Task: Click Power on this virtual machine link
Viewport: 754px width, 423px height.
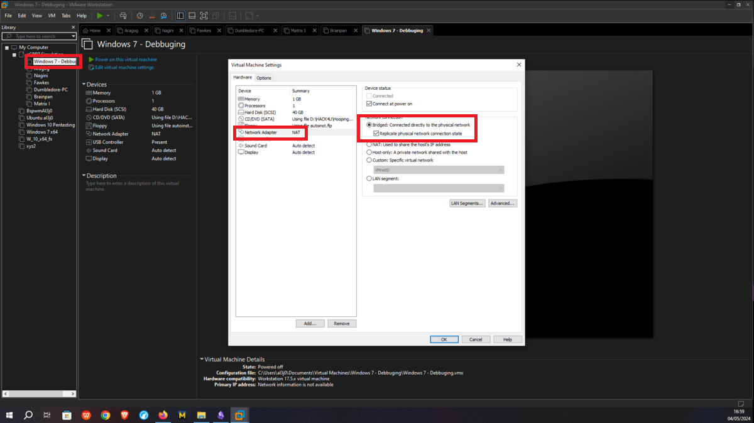Action: tap(126, 60)
